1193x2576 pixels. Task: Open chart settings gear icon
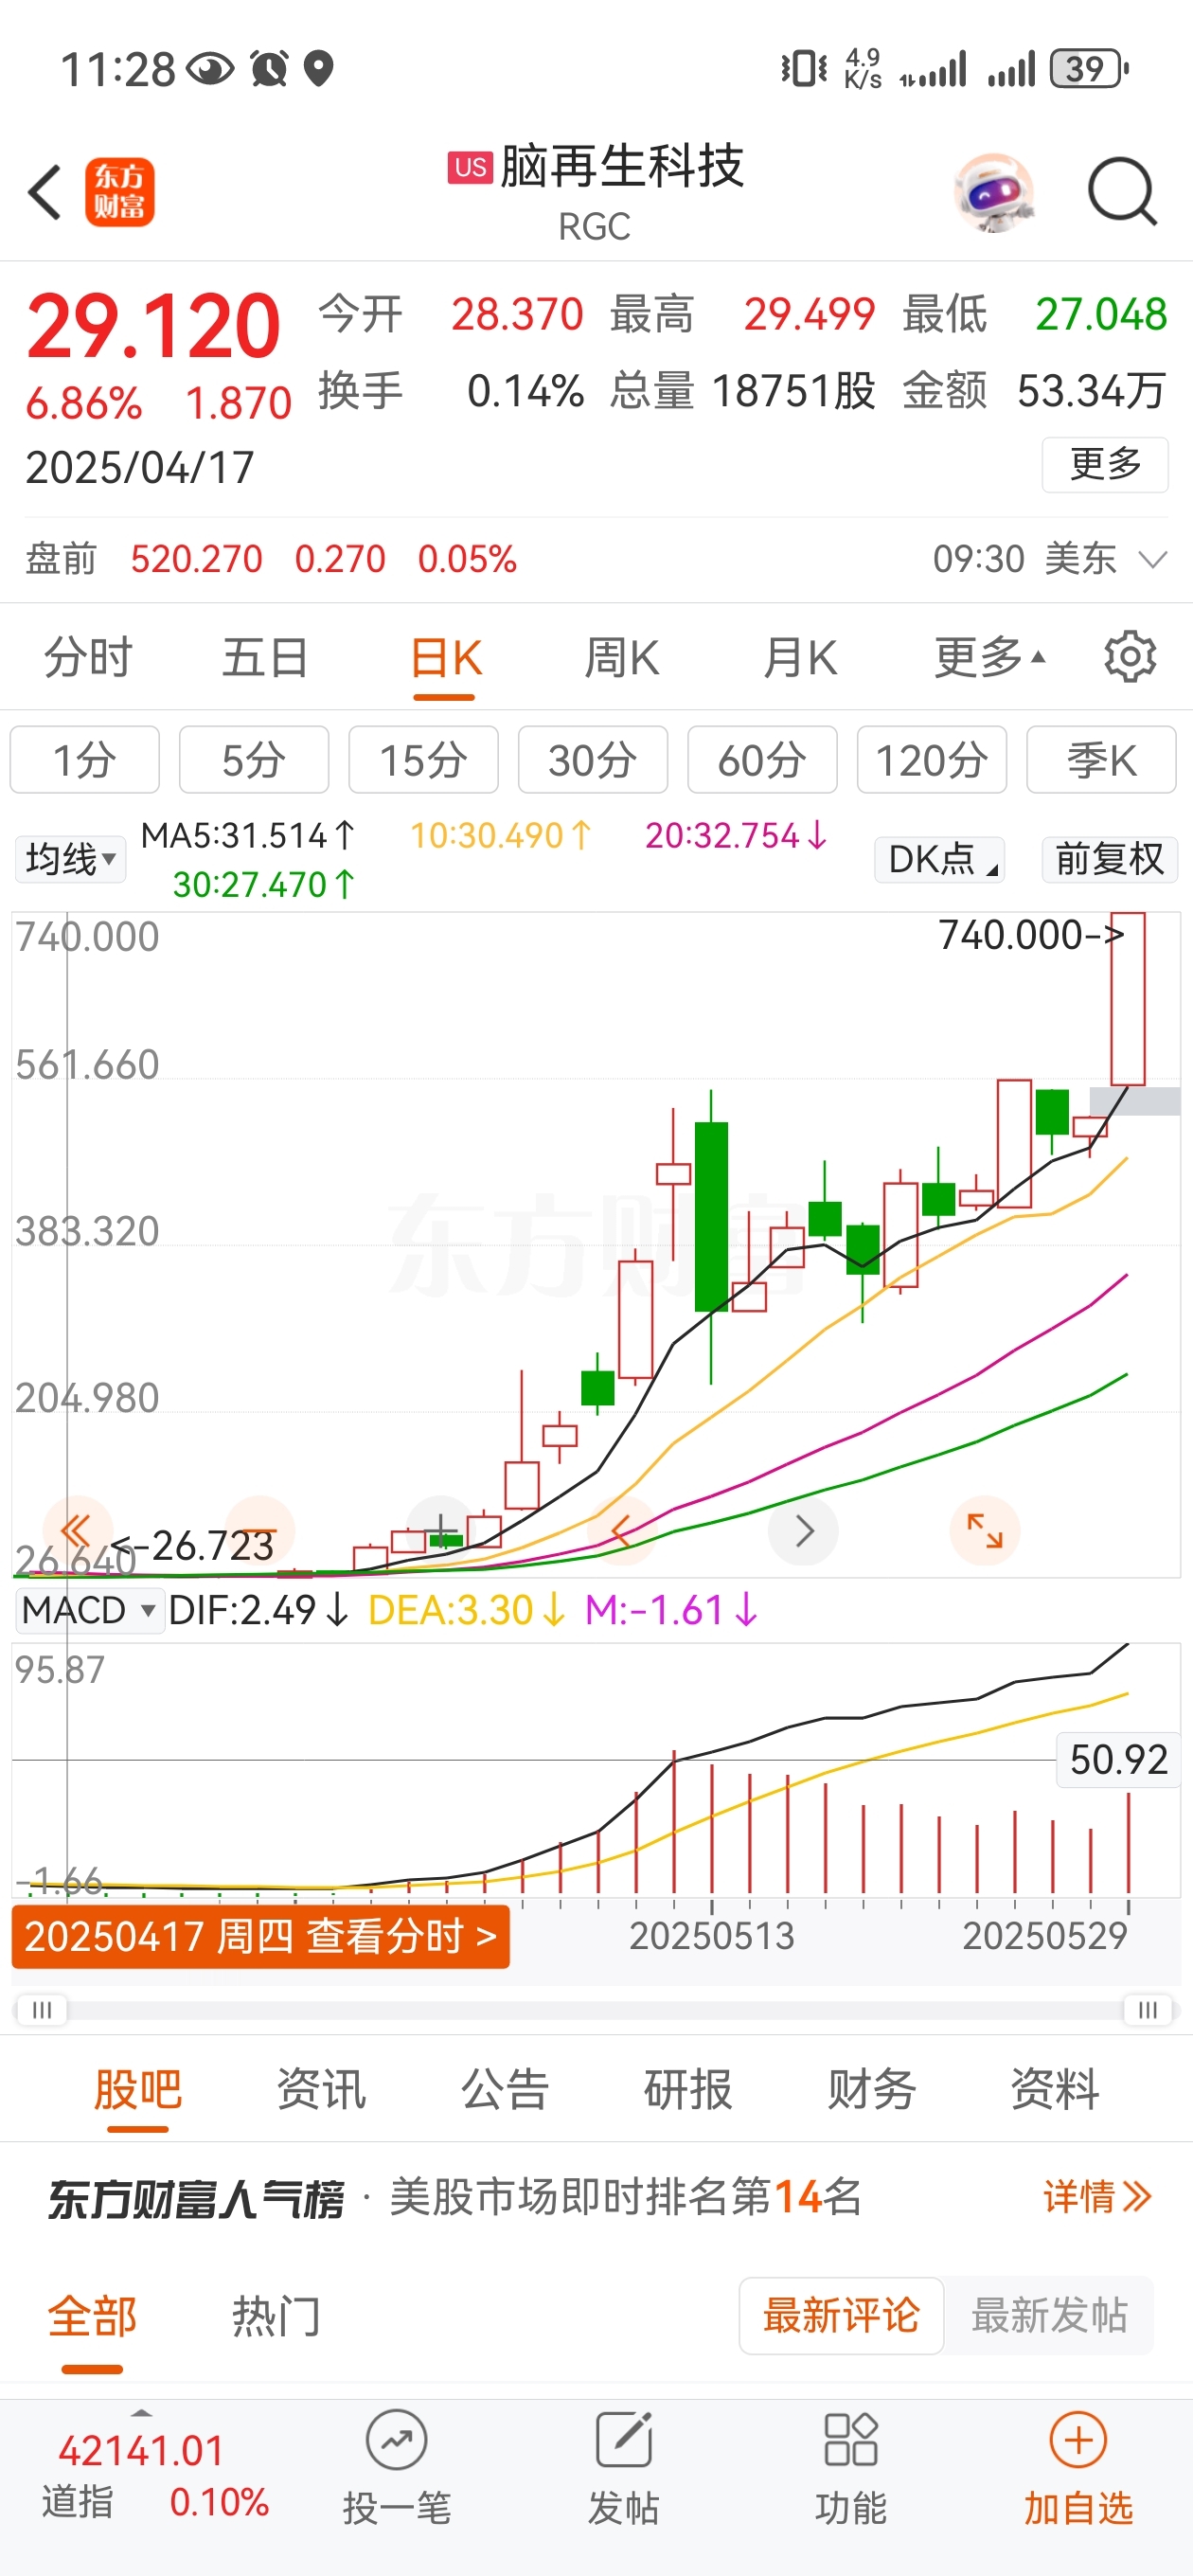tap(1130, 657)
